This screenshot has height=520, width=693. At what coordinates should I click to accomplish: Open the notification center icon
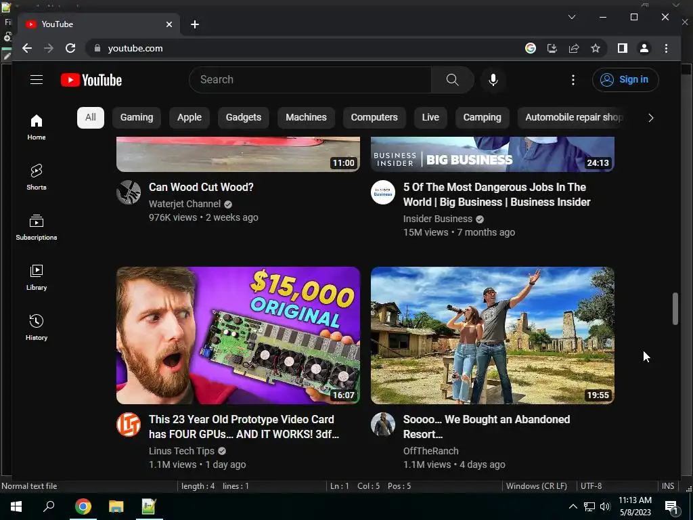672,506
